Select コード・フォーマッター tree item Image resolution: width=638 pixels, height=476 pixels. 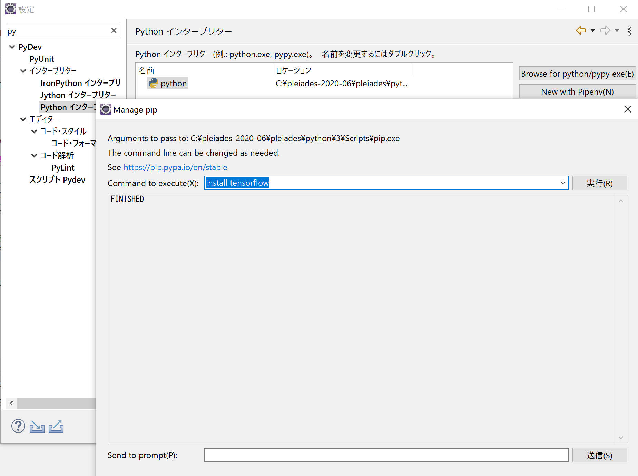[73, 144]
